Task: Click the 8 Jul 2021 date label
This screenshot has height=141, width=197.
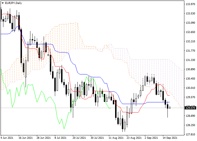Action: pos(61,138)
